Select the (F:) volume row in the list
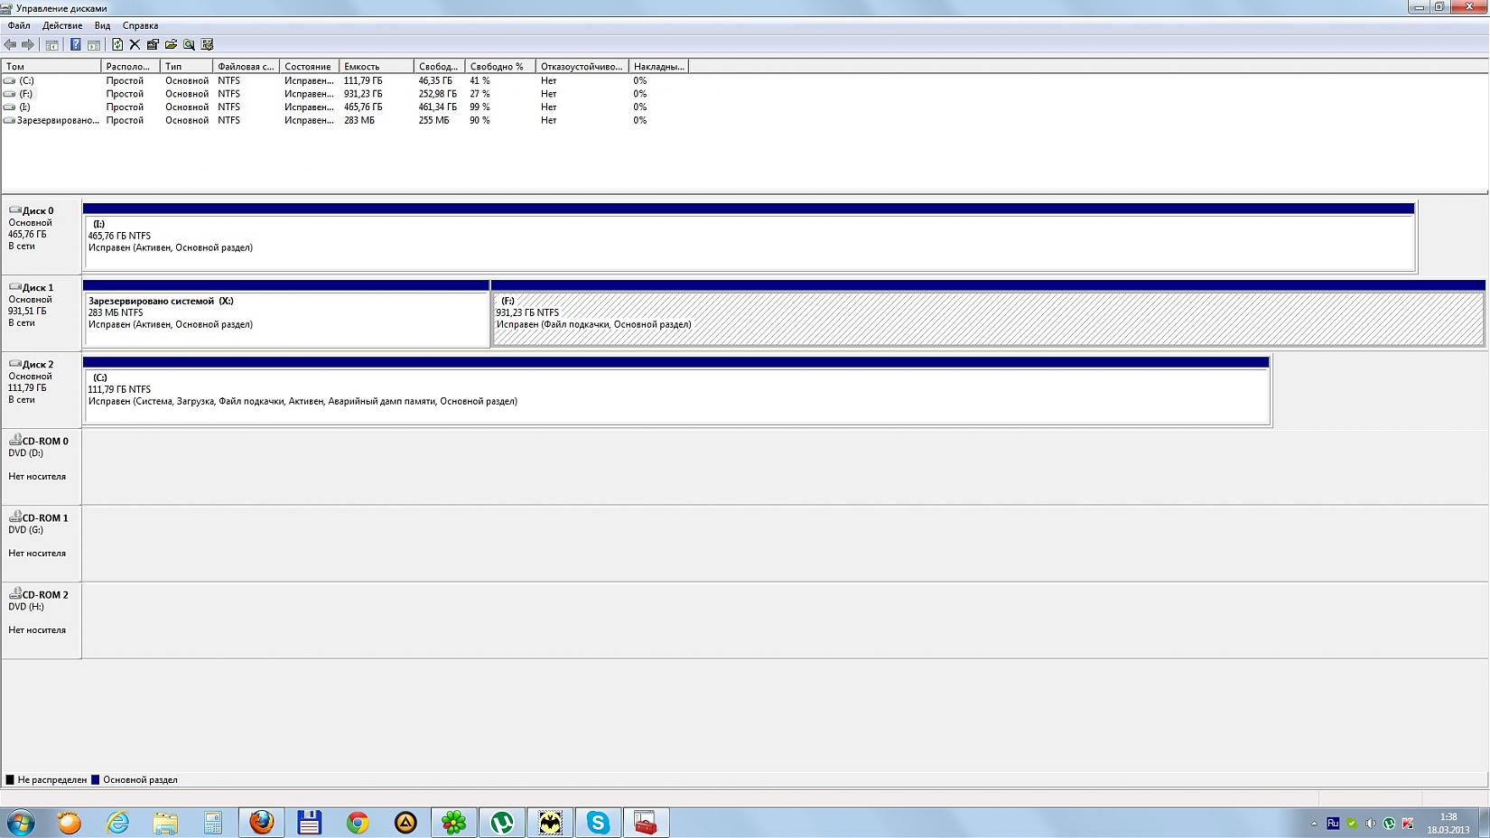Screen dimensions: 1490x838 tap(345, 94)
